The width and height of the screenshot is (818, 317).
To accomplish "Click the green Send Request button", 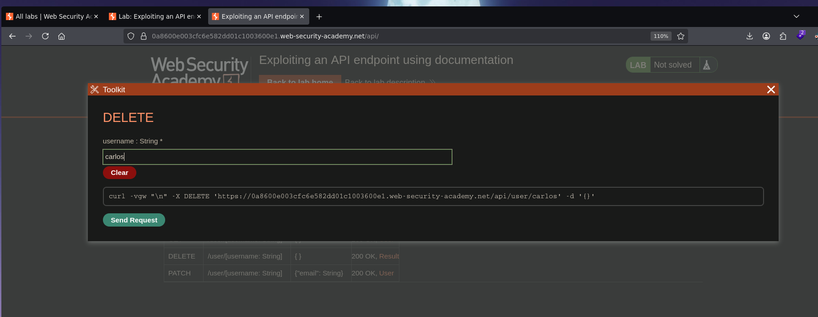I will pos(134,220).
